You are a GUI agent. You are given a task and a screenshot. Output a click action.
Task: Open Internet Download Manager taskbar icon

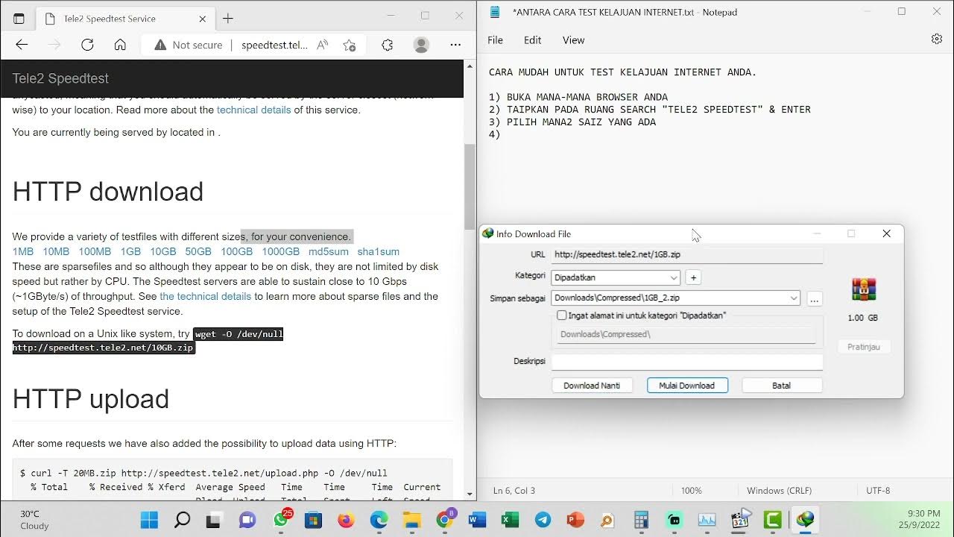click(805, 520)
